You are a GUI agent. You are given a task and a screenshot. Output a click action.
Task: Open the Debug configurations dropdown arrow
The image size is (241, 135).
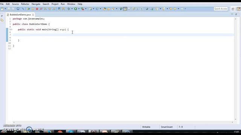(x=72, y=9)
